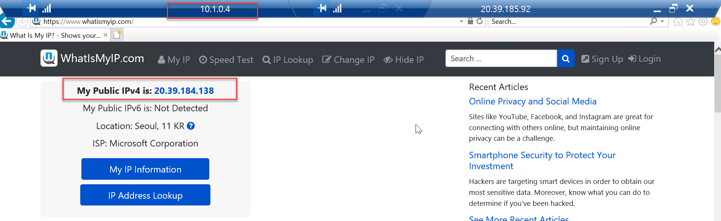The width and height of the screenshot is (721, 221).
Task: Click the vertical scrollbar thumb
Action: click(x=718, y=83)
